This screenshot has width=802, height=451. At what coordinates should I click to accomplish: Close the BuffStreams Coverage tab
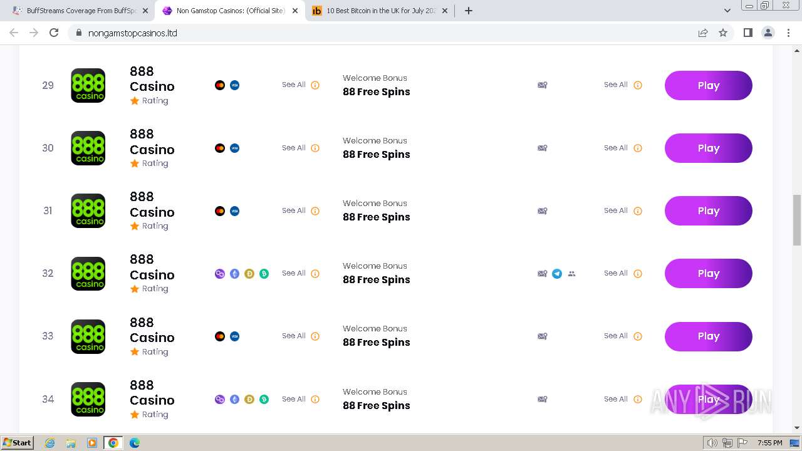click(x=145, y=11)
